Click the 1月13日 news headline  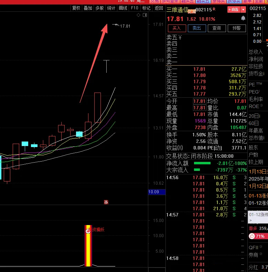(x=258, y=172)
